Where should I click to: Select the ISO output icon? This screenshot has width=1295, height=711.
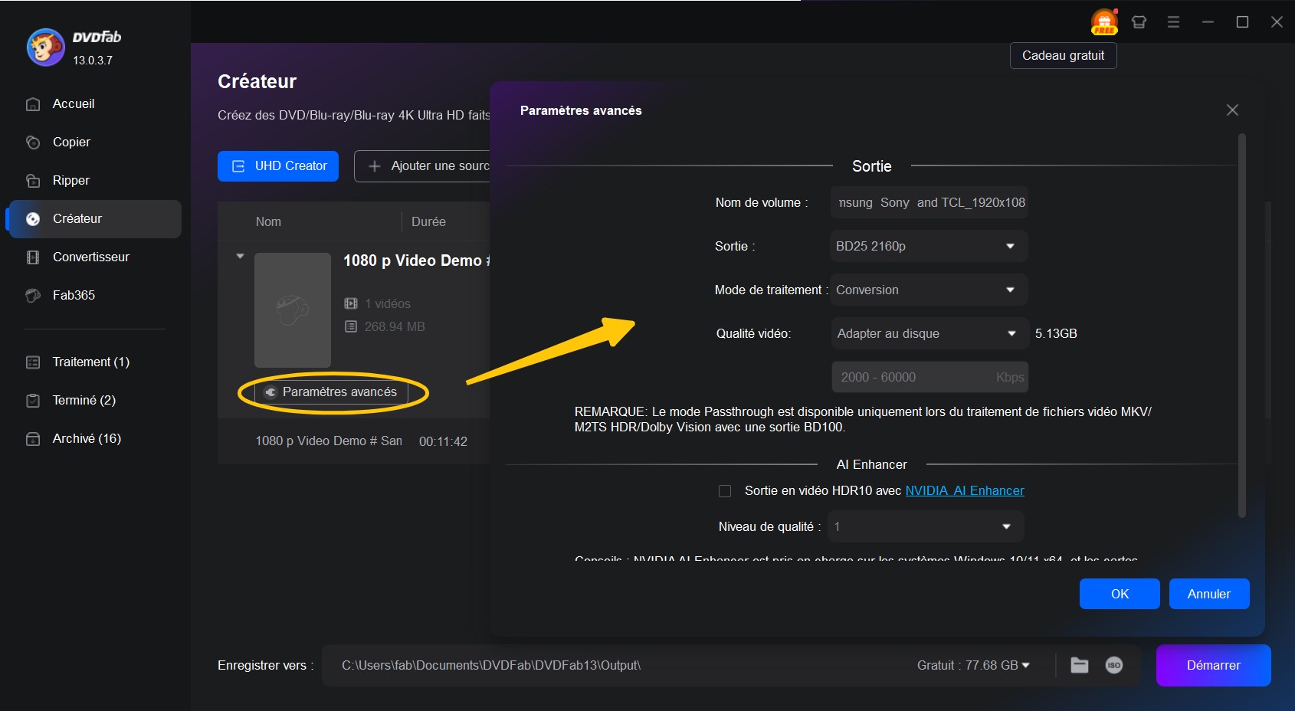(x=1113, y=665)
